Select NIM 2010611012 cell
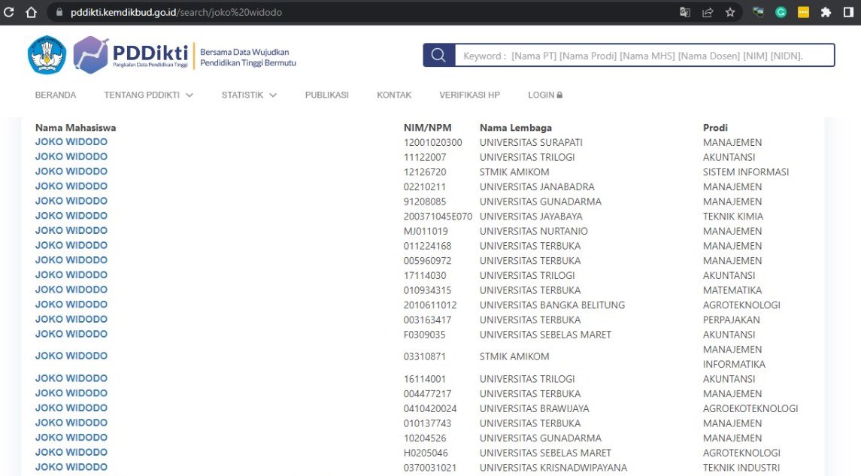This screenshot has height=476, width=861. click(x=430, y=305)
